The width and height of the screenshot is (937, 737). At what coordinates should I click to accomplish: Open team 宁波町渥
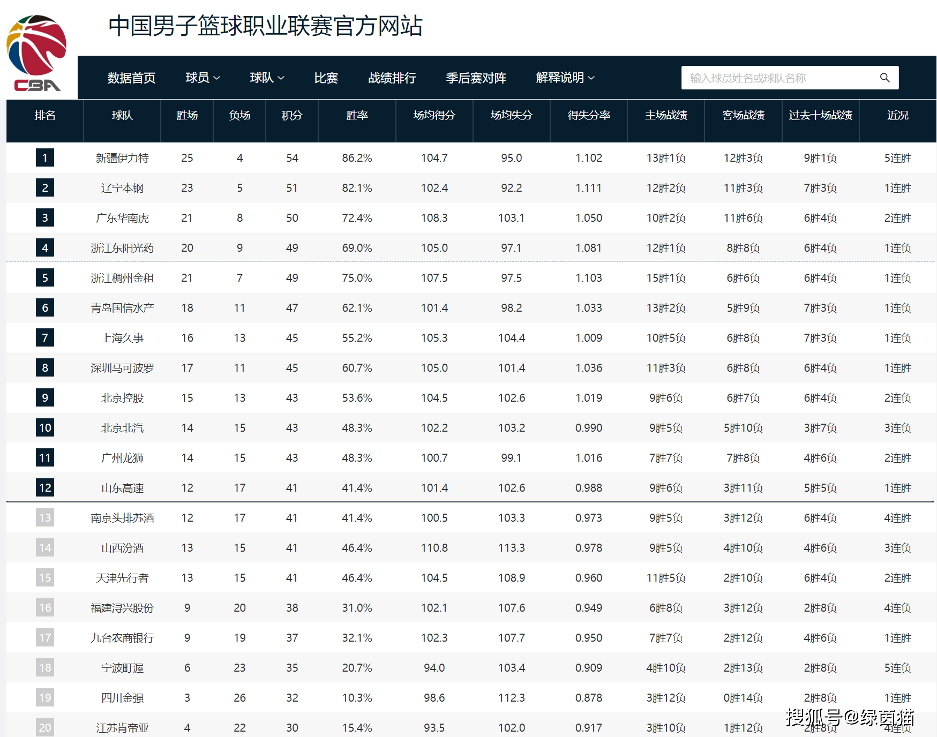[x=122, y=668]
